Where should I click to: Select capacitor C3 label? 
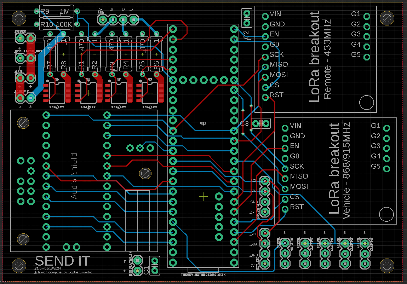tap(244, 124)
